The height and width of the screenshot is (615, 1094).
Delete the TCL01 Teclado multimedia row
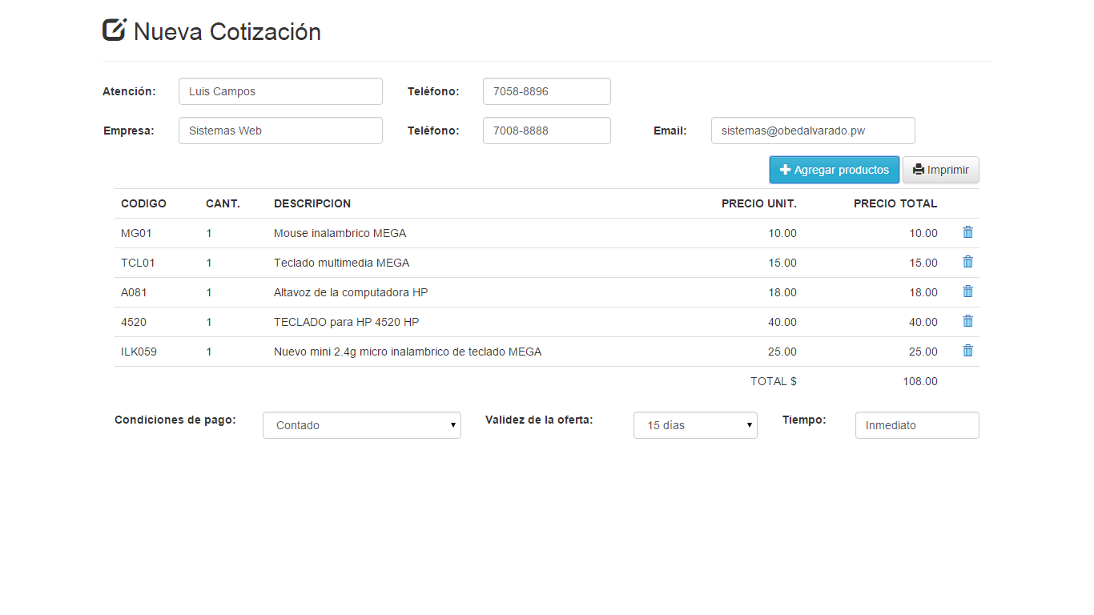967,262
